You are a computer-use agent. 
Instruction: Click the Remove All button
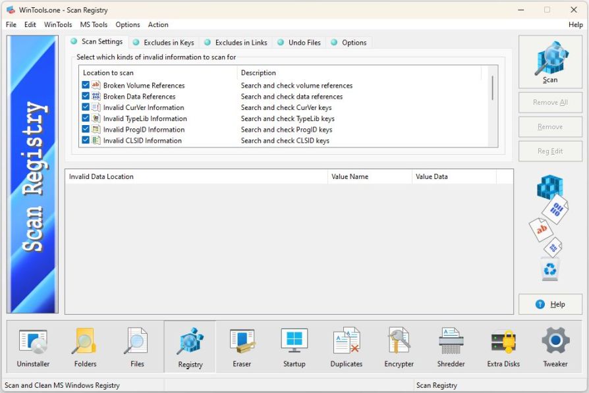tap(550, 102)
